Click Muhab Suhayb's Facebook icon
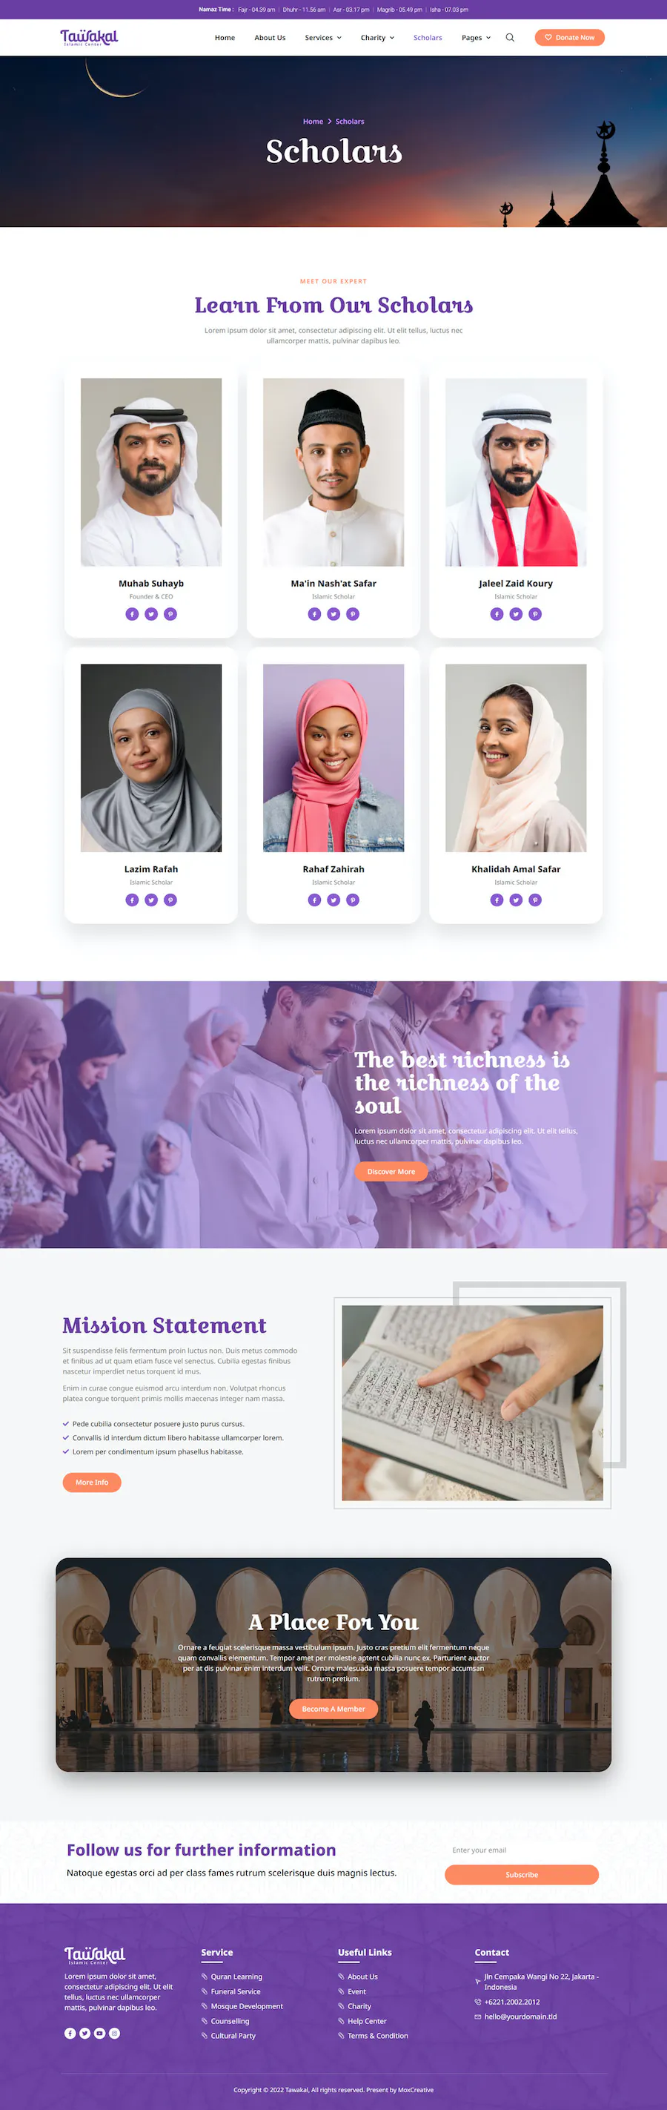This screenshot has width=667, height=2110. tap(132, 613)
